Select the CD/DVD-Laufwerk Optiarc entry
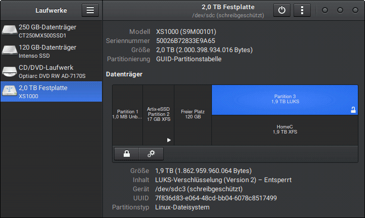Screen dimensions: 365x218 tap(51, 71)
